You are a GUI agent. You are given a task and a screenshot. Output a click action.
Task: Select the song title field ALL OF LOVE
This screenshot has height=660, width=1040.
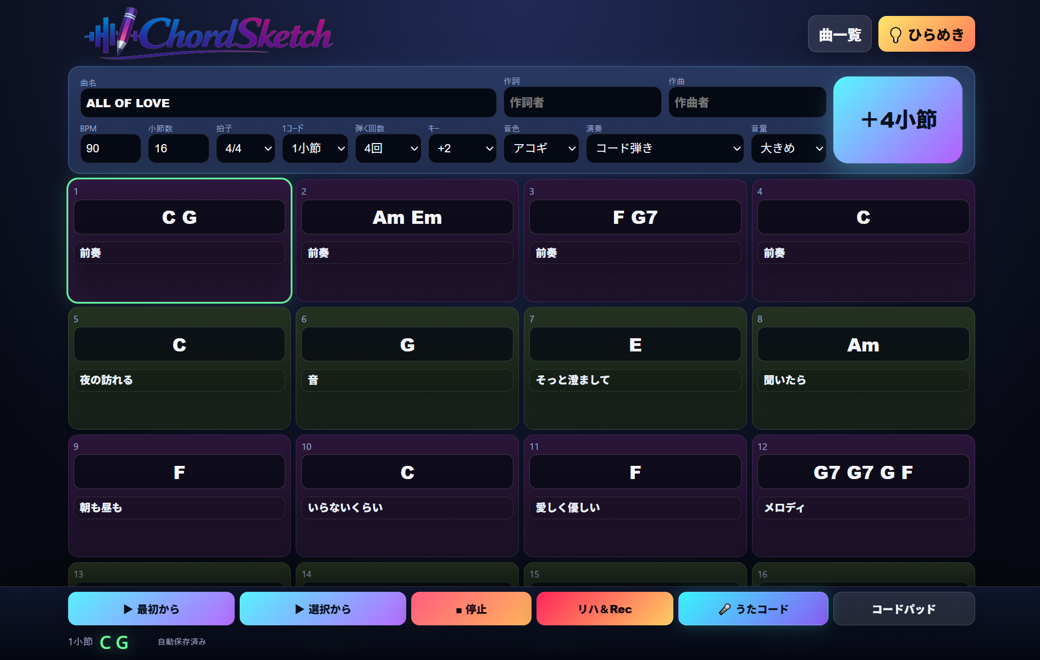288,103
